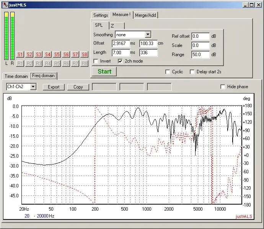Click the S4 store slot button

pos(48,55)
